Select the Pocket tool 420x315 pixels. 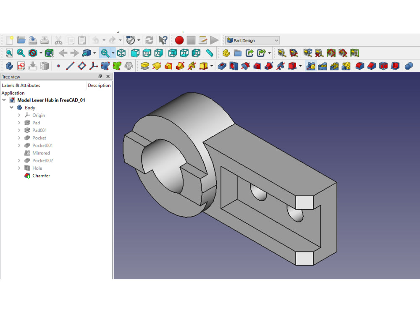(222, 66)
